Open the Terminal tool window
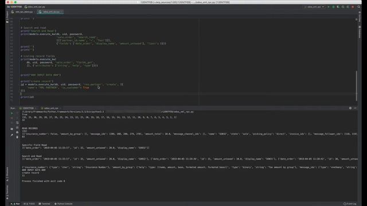Viewport: 367px width, 206px height. 45,204
